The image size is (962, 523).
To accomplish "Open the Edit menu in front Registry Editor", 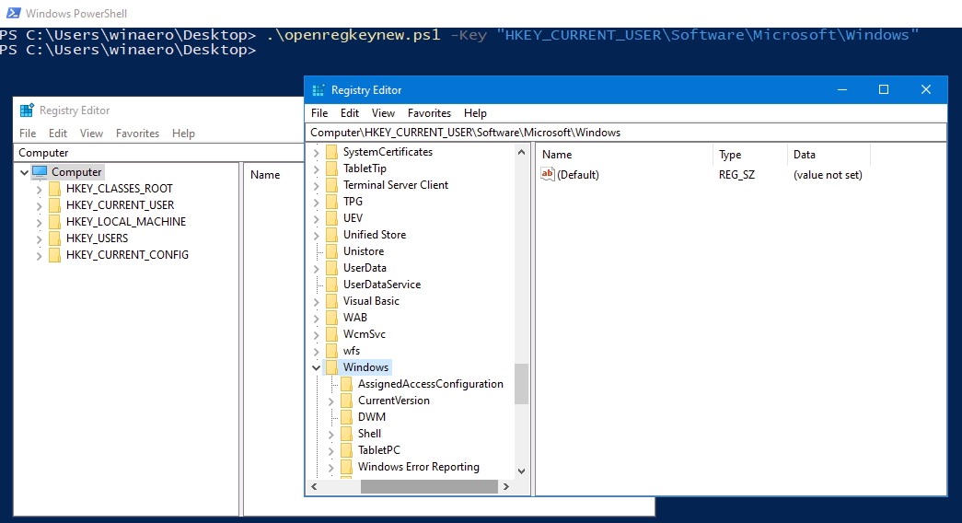I will [x=350, y=113].
